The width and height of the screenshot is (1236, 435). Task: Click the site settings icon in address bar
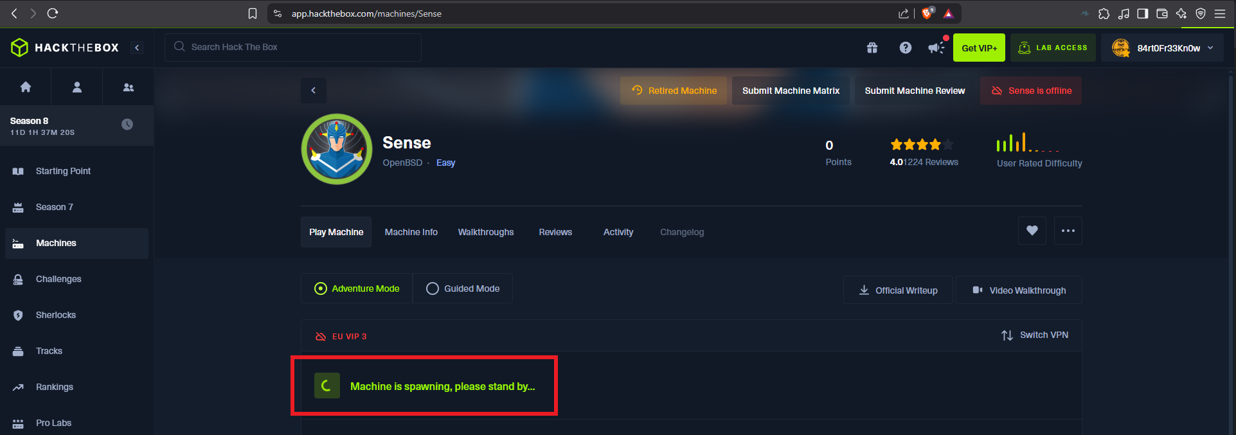(278, 13)
